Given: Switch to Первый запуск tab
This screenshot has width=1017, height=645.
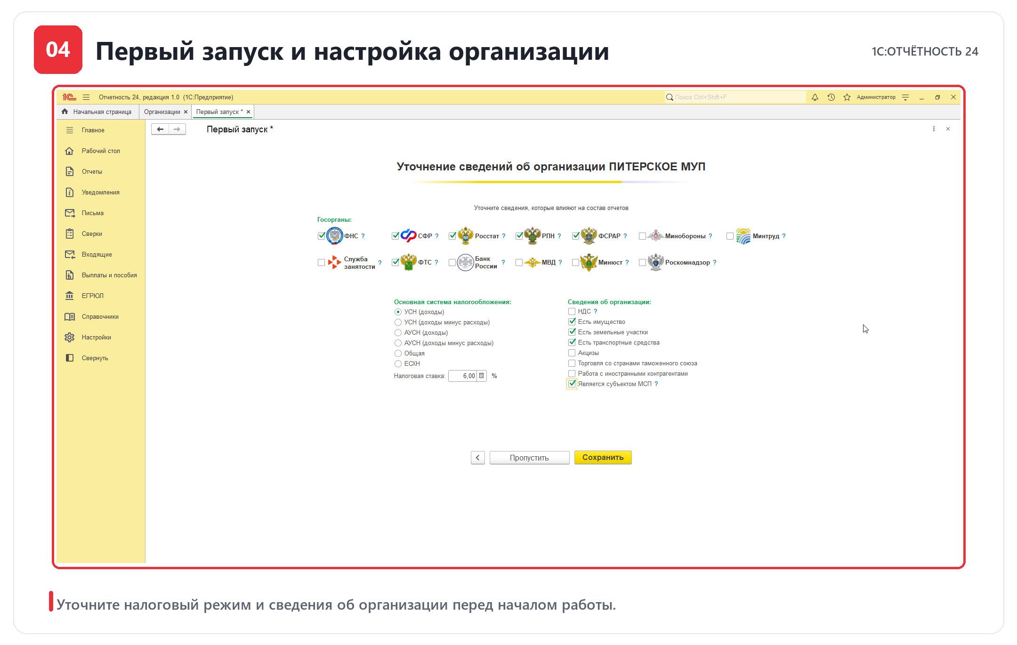Looking at the screenshot, I should pyautogui.click(x=219, y=112).
